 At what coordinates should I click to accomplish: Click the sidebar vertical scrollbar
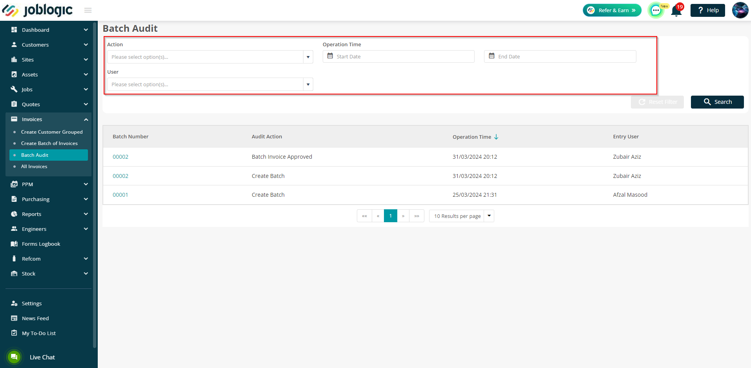click(95, 184)
